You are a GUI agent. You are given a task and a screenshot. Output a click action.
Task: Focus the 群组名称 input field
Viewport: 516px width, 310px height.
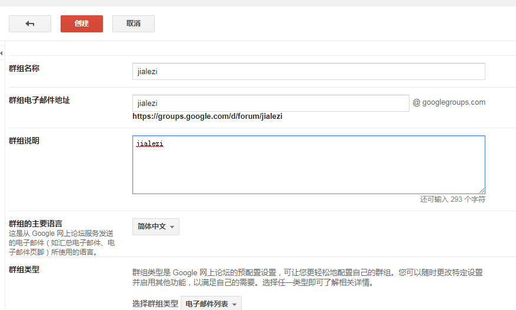click(x=308, y=71)
